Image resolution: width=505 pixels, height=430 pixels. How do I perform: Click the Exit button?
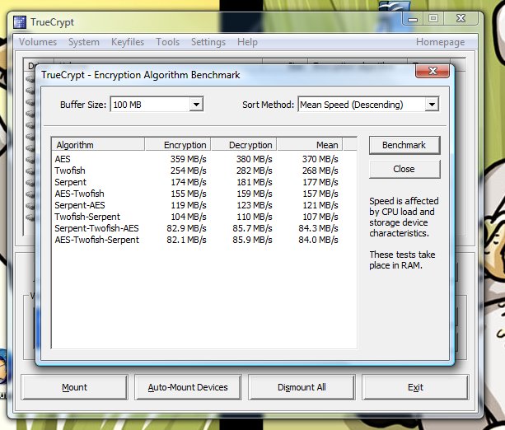click(x=415, y=387)
